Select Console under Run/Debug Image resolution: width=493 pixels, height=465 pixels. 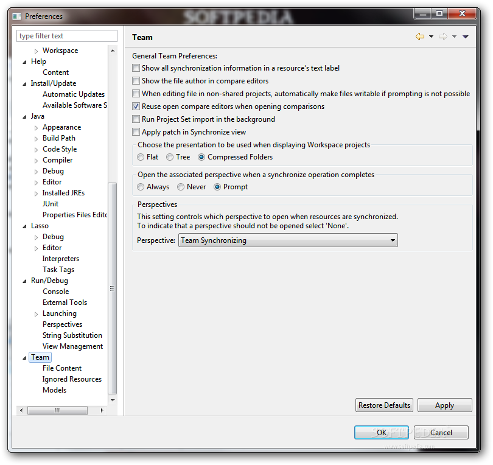(55, 292)
